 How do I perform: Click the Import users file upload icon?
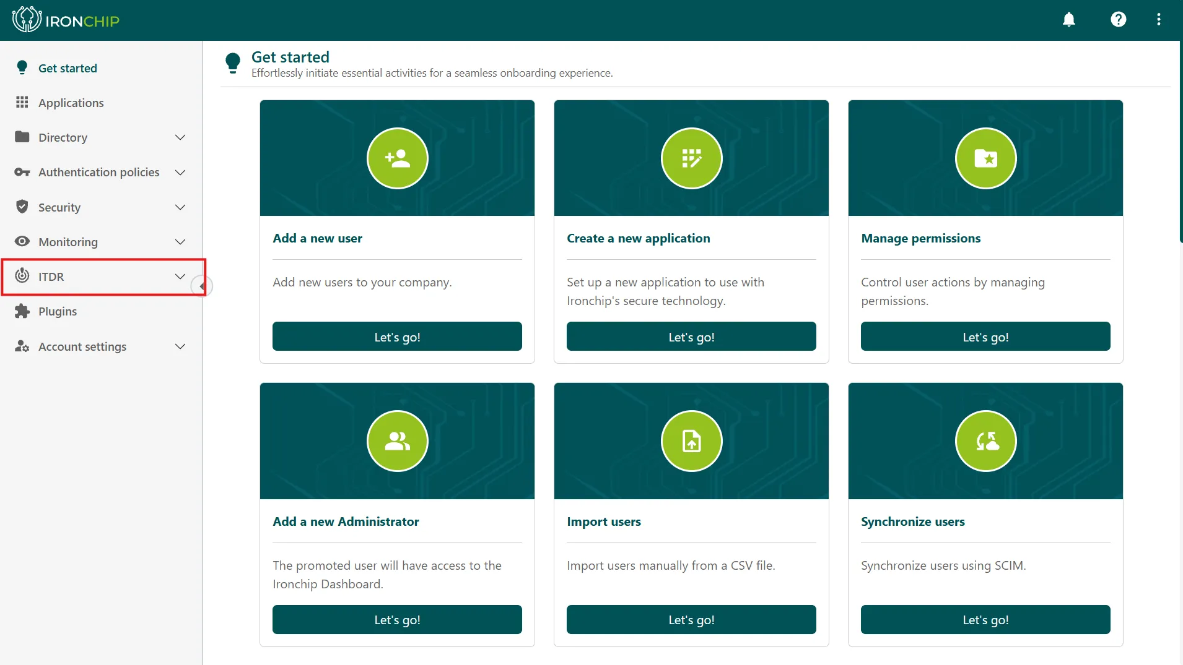click(691, 441)
